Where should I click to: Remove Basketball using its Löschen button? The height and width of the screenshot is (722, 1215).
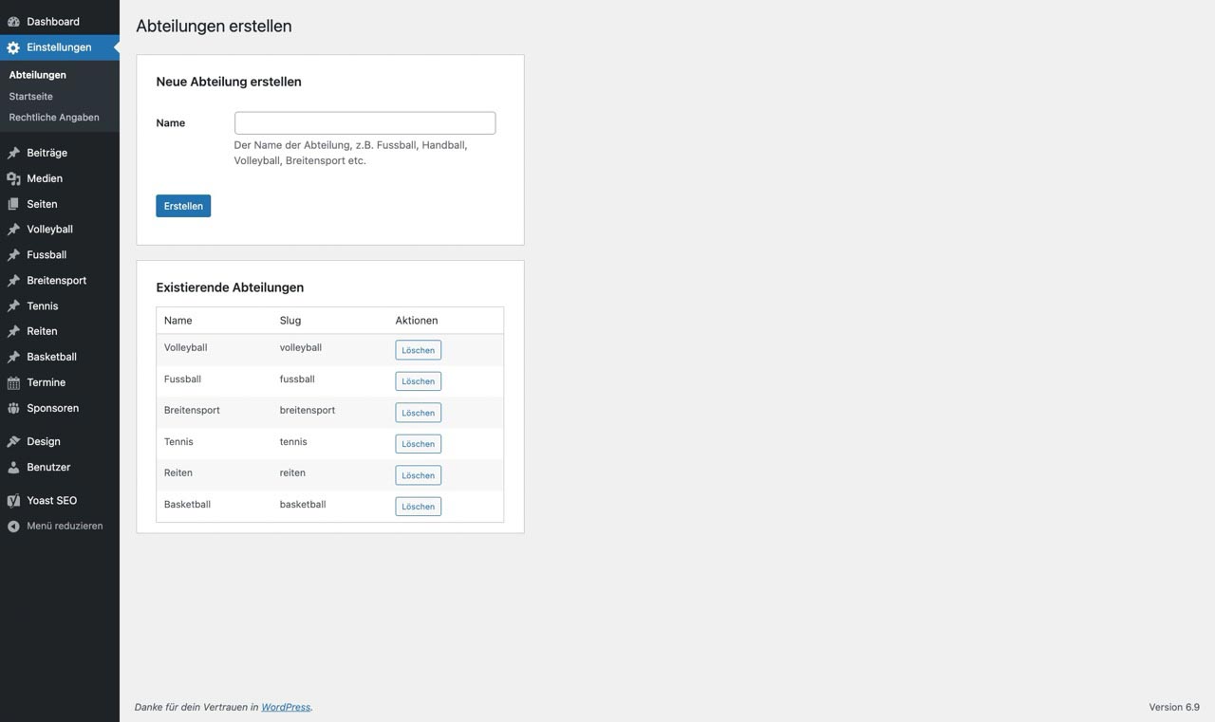[x=418, y=507]
